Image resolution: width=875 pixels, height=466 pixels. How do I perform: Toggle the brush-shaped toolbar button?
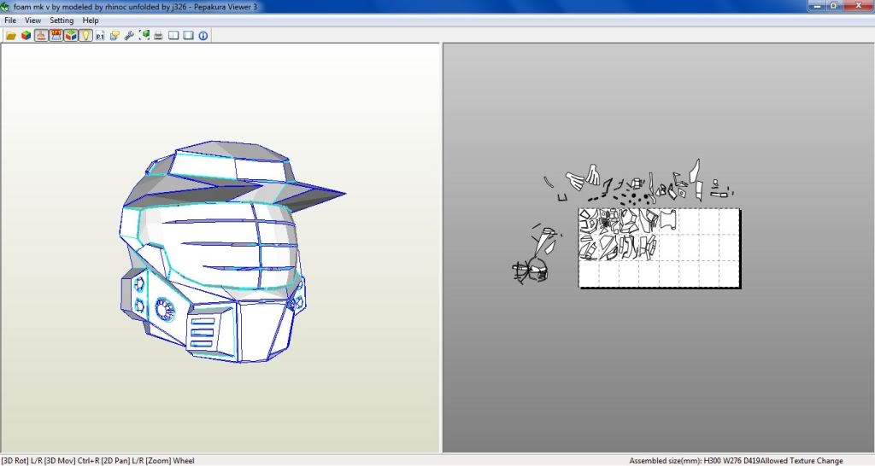[41, 36]
